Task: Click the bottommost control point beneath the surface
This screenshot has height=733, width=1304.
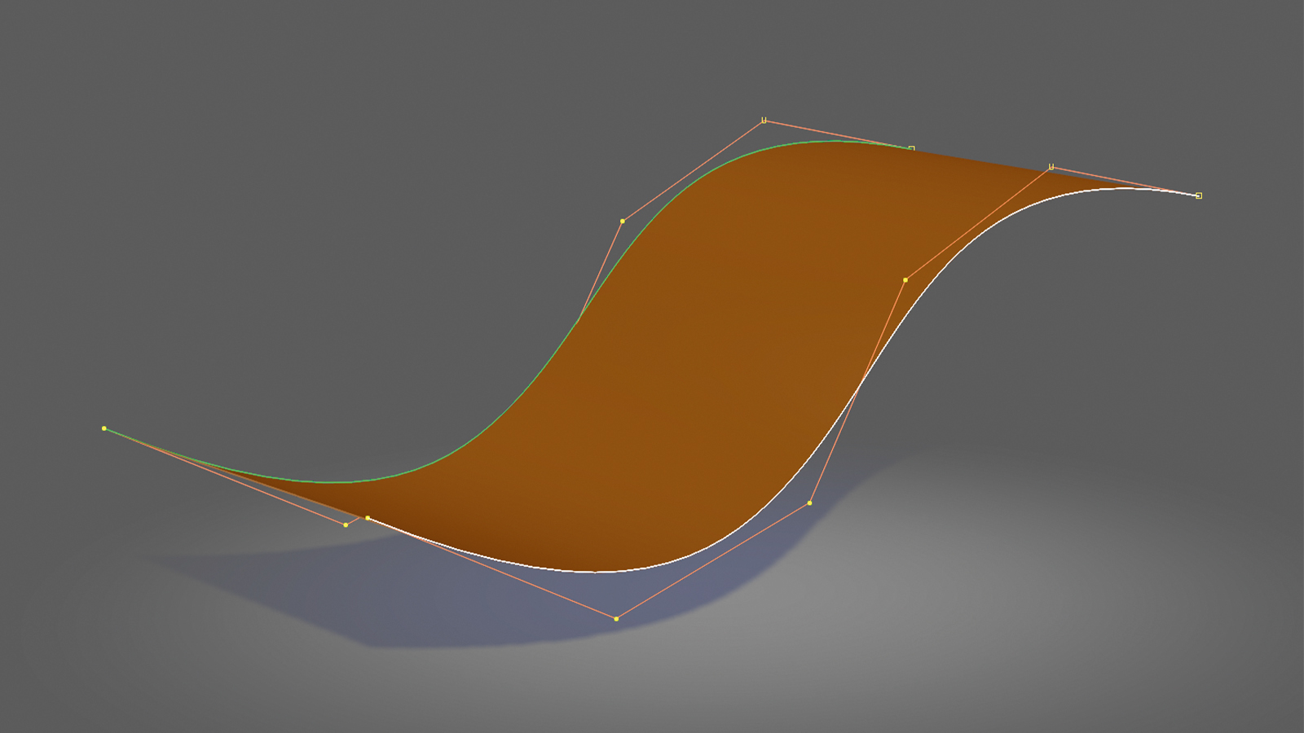Action: [x=617, y=619]
